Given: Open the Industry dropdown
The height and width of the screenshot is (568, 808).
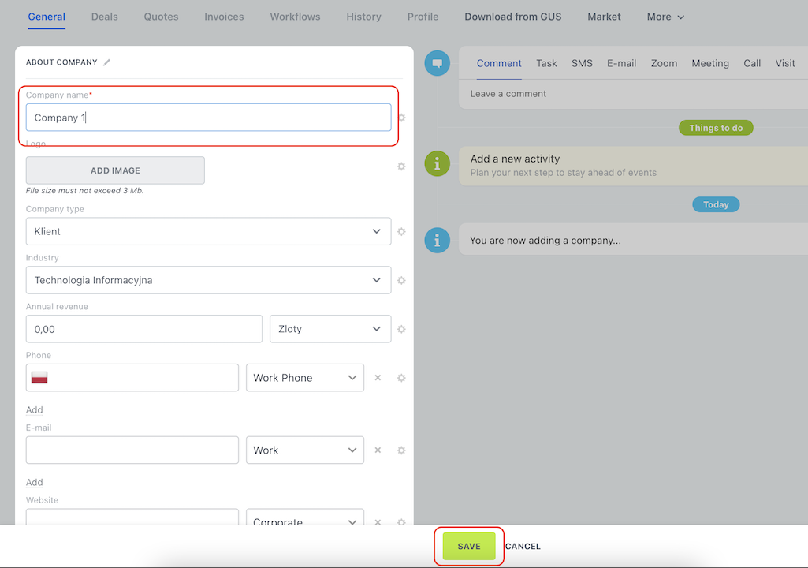Looking at the screenshot, I should pos(208,281).
